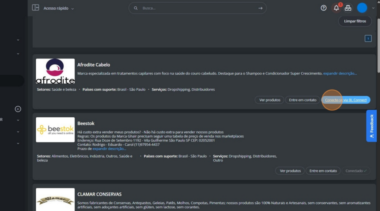Expand the first sidebar chevron
380x211 pixels.
point(18,40)
